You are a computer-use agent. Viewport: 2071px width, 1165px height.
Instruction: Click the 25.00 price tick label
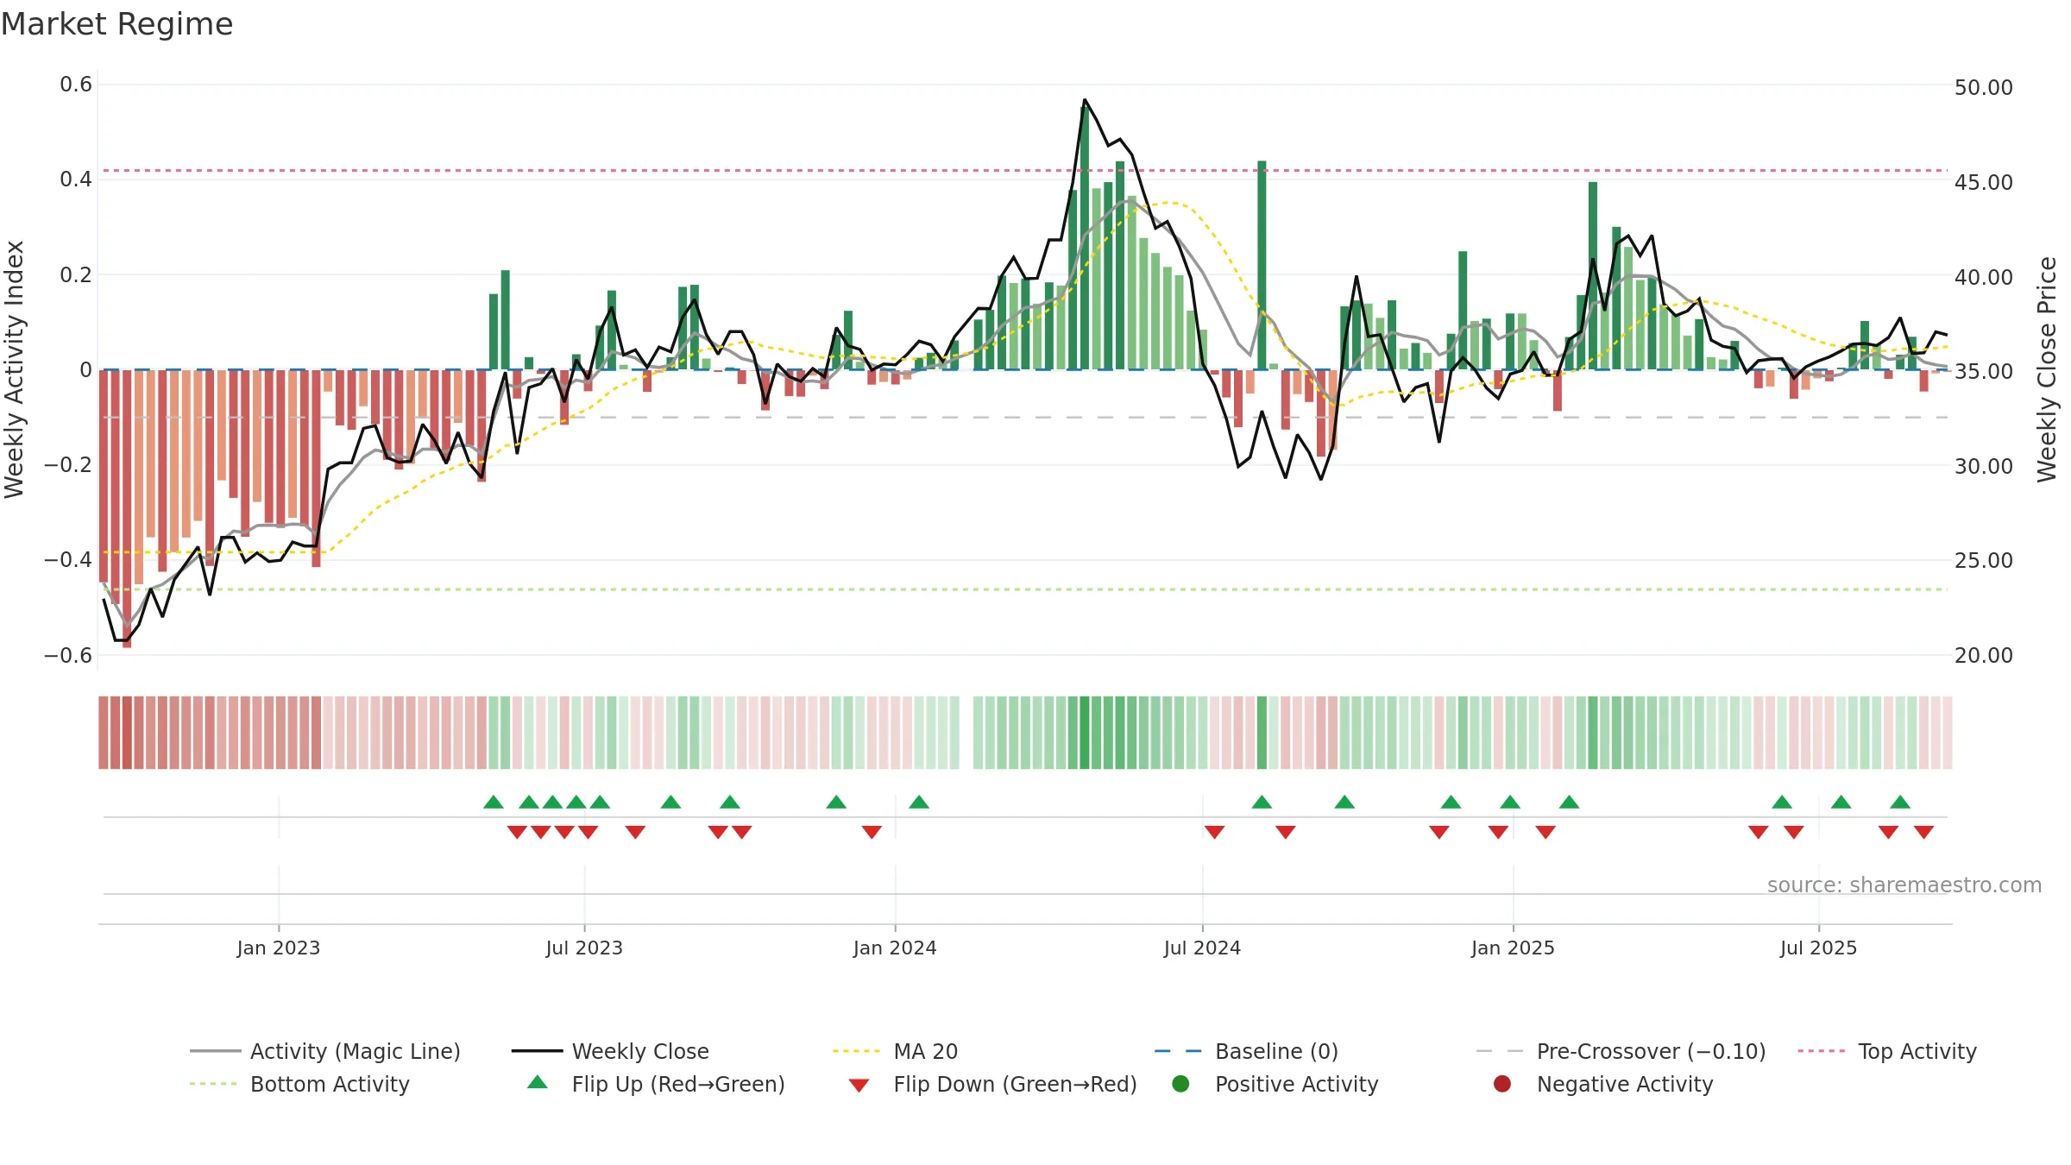(1983, 560)
